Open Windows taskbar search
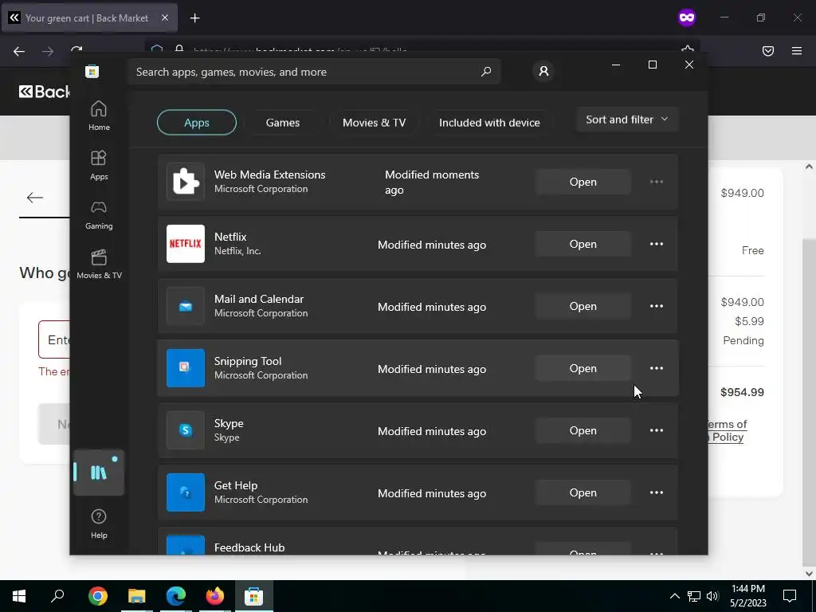Screen dimensions: 816x612 [57, 596]
